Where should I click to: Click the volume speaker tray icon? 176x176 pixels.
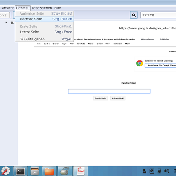[167, 171]
